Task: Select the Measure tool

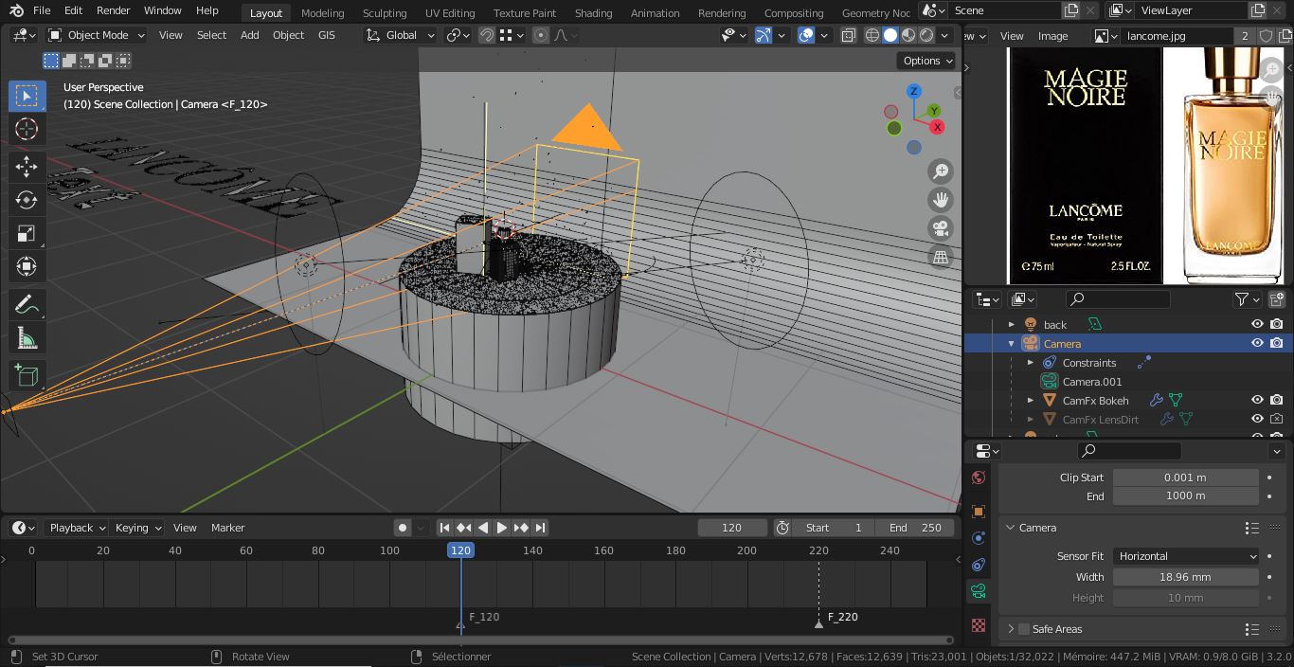Action: pos(27,338)
